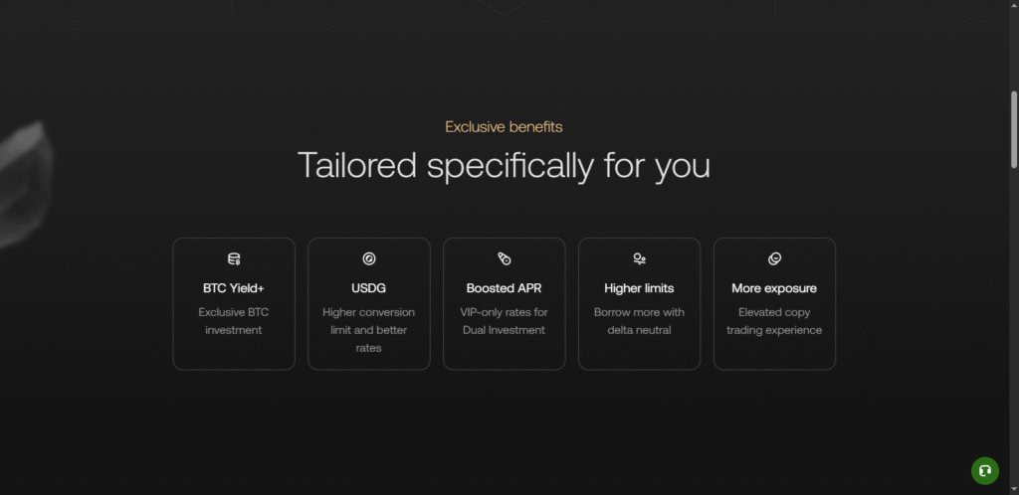This screenshot has height=495, width=1019.
Task: Click the Boosted APR icon
Action: pos(505,259)
